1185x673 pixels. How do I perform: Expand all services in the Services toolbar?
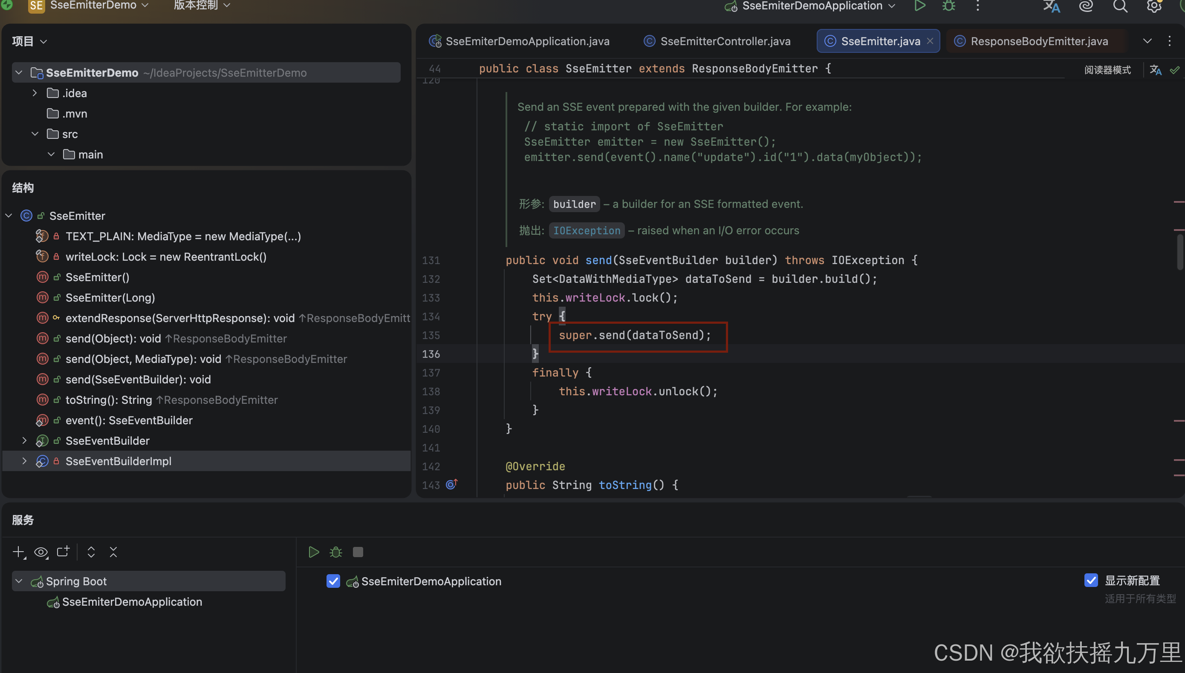tap(91, 552)
